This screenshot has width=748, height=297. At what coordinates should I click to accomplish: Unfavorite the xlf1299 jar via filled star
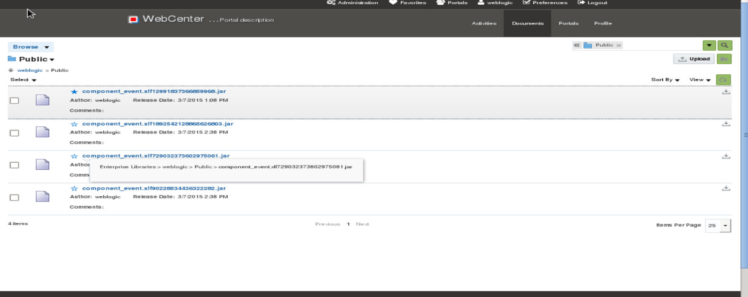74,92
